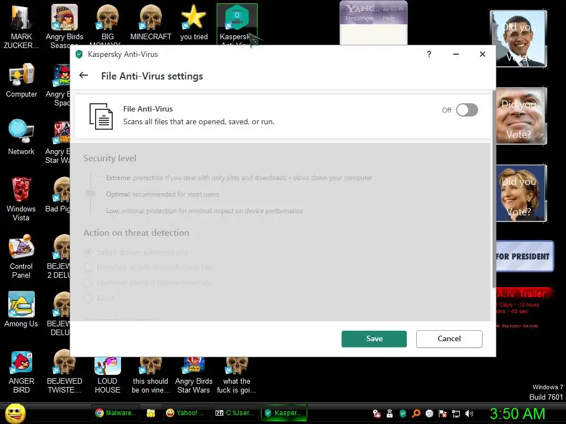
Task: Open the Among Us desktop icon
Action: (22, 309)
